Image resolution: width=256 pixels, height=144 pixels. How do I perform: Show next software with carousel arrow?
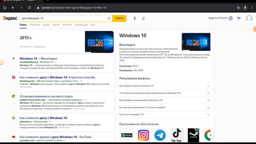[x=210, y=135]
